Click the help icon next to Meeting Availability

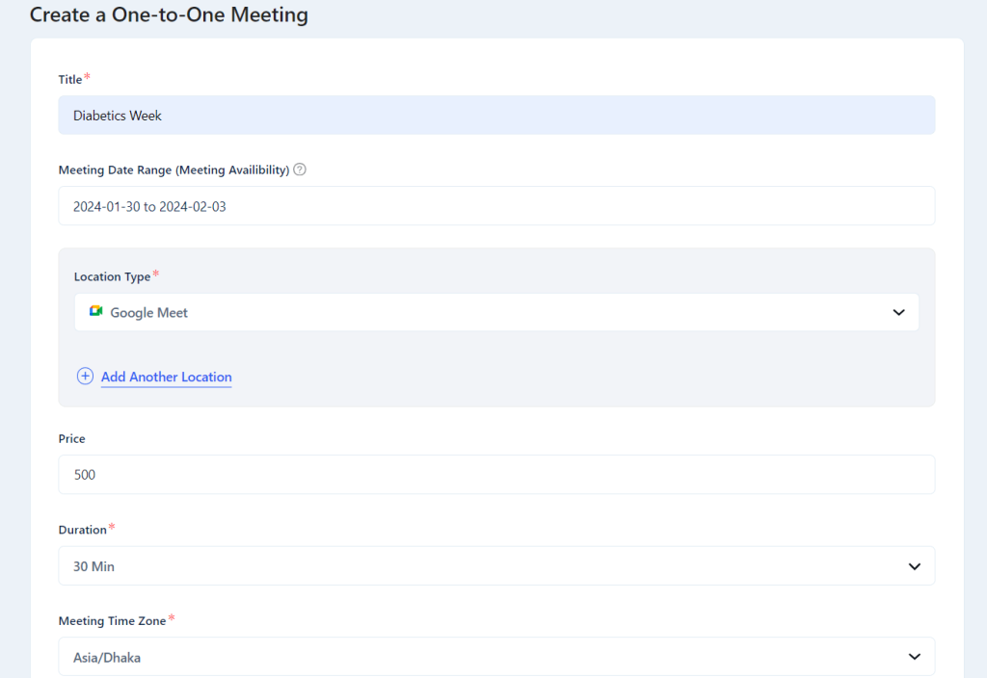tap(299, 169)
